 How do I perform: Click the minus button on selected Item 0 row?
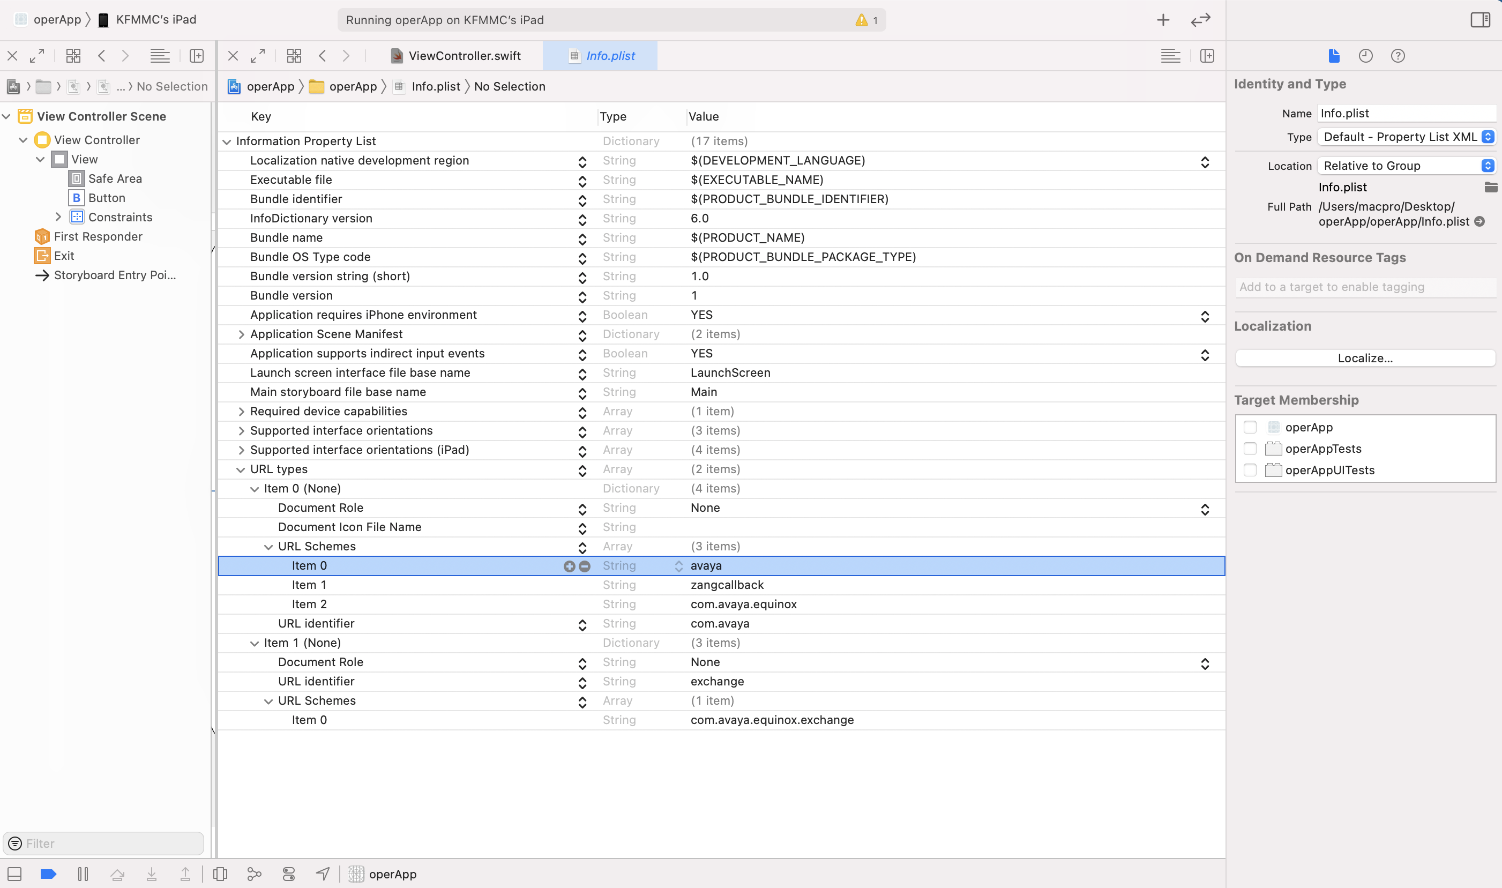(585, 566)
